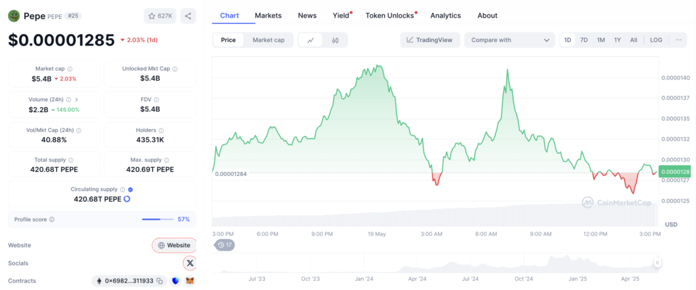
Task: Open the Website link button
Action: coord(174,245)
